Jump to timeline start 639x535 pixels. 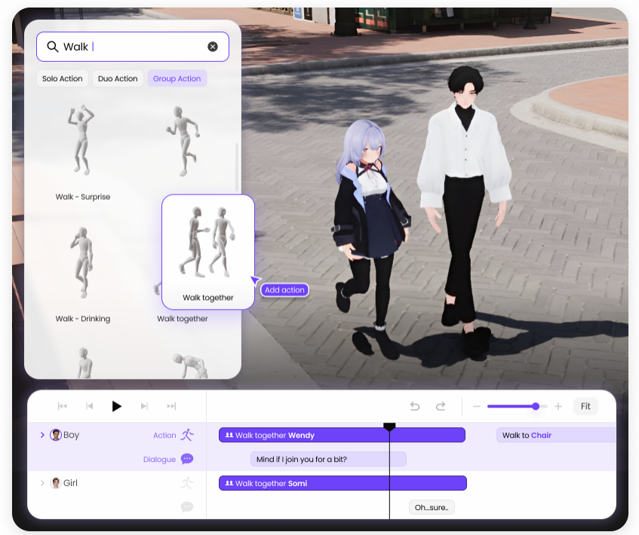(x=63, y=406)
